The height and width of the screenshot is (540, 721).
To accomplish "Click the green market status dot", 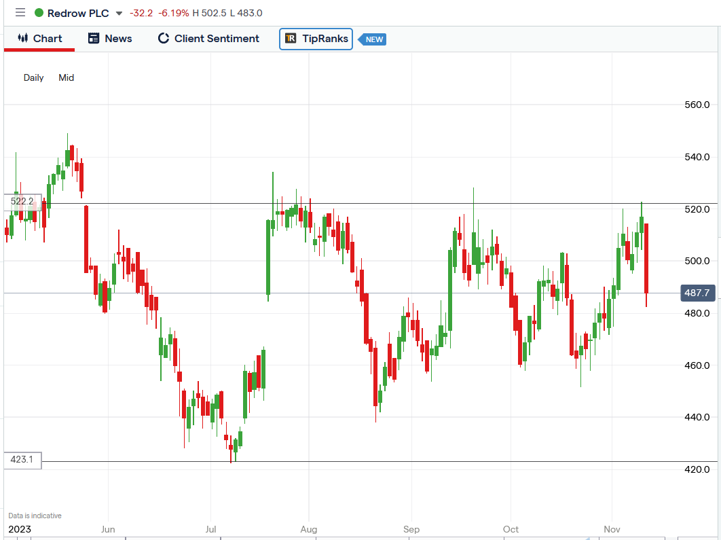I will (x=39, y=13).
